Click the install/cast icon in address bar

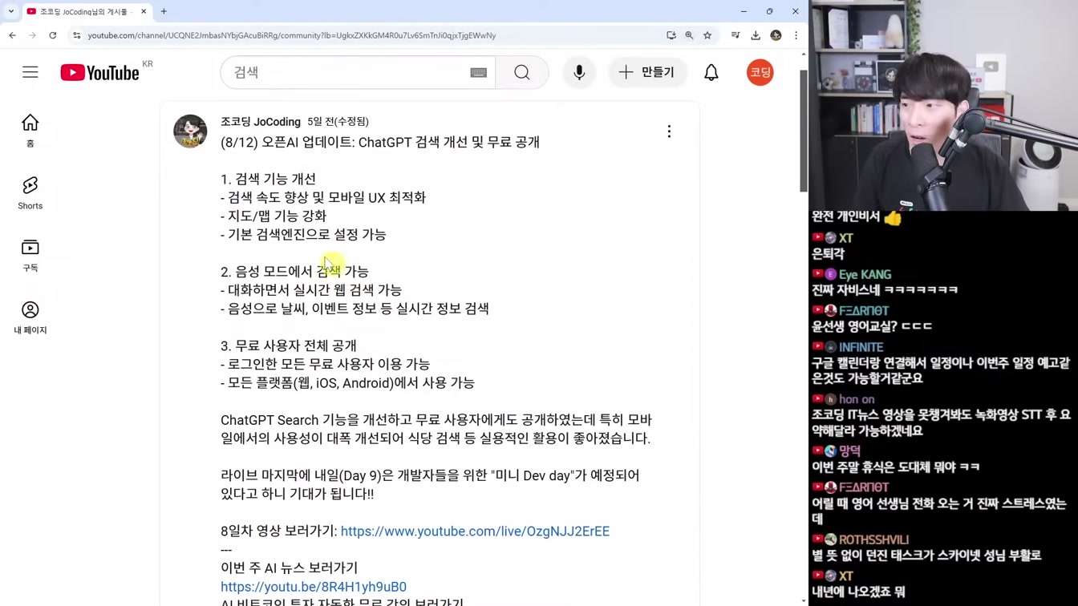[671, 35]
